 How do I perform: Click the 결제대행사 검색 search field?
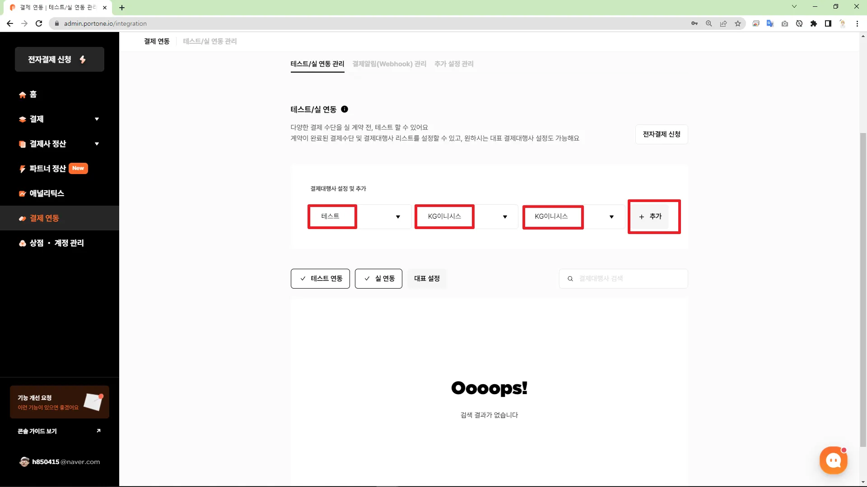628,279
